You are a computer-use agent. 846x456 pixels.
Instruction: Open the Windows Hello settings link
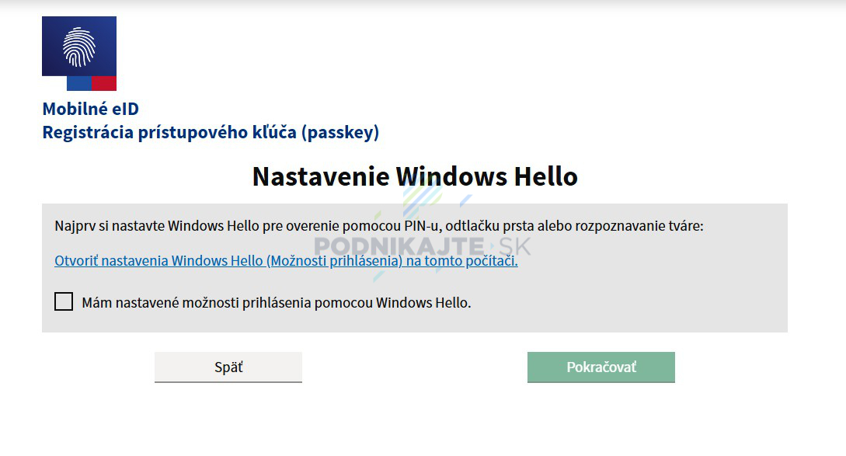click(x=286, y=261)
